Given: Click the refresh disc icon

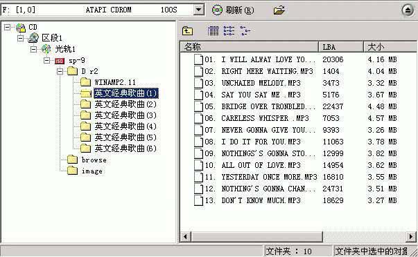Looking at the screenshot, I should 217,10.
